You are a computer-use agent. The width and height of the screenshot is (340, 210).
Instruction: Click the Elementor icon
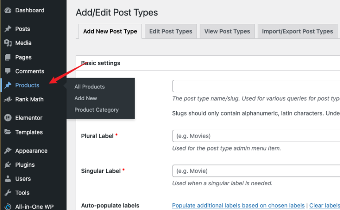pos(8,118)
